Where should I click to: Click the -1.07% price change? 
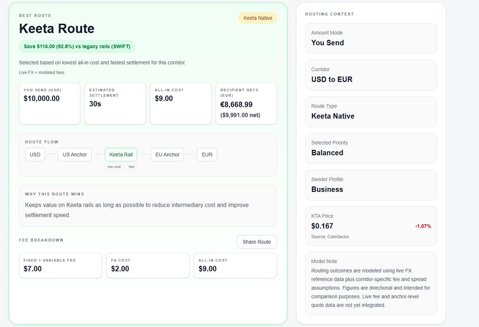(x=423, y=226)
